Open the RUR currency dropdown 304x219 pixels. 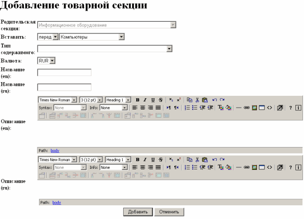click(52, 61)
